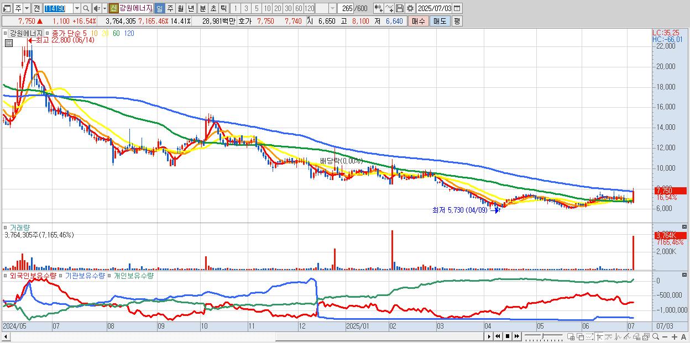Image resolution: width=690 pixels, height=343 pixels.
Task: Open the chart window menu icon
Action: pyautogui.click(x=7, y=9)
